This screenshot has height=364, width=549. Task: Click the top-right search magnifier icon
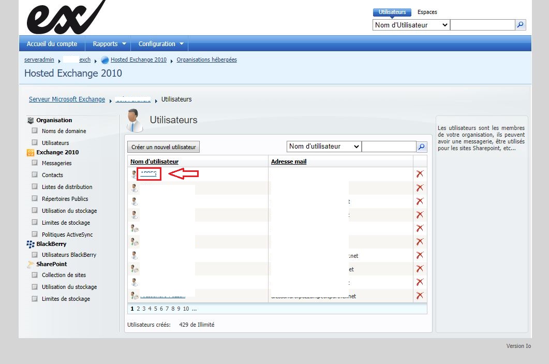pos(521,25)
